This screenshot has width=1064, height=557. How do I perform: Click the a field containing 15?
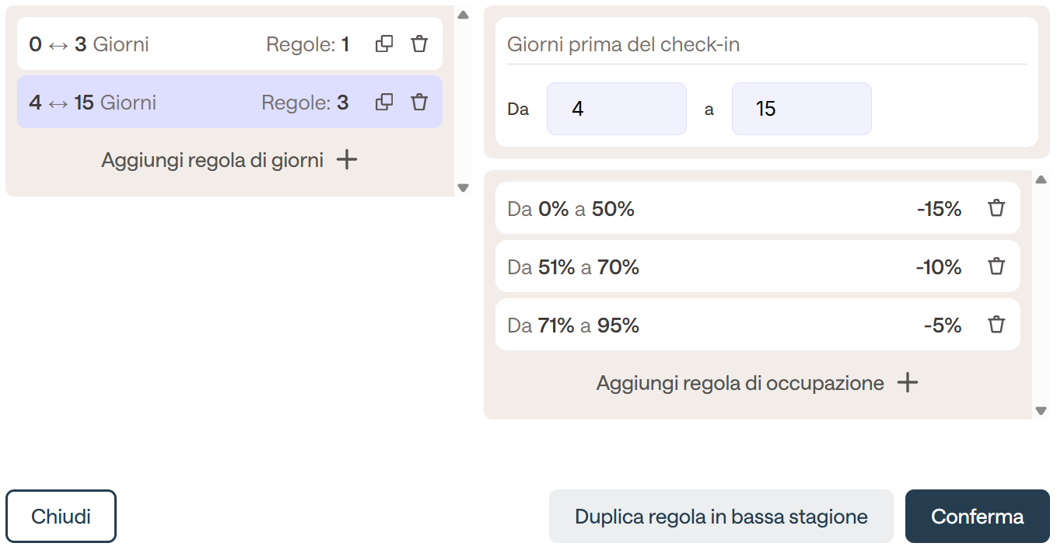[802, 109]
